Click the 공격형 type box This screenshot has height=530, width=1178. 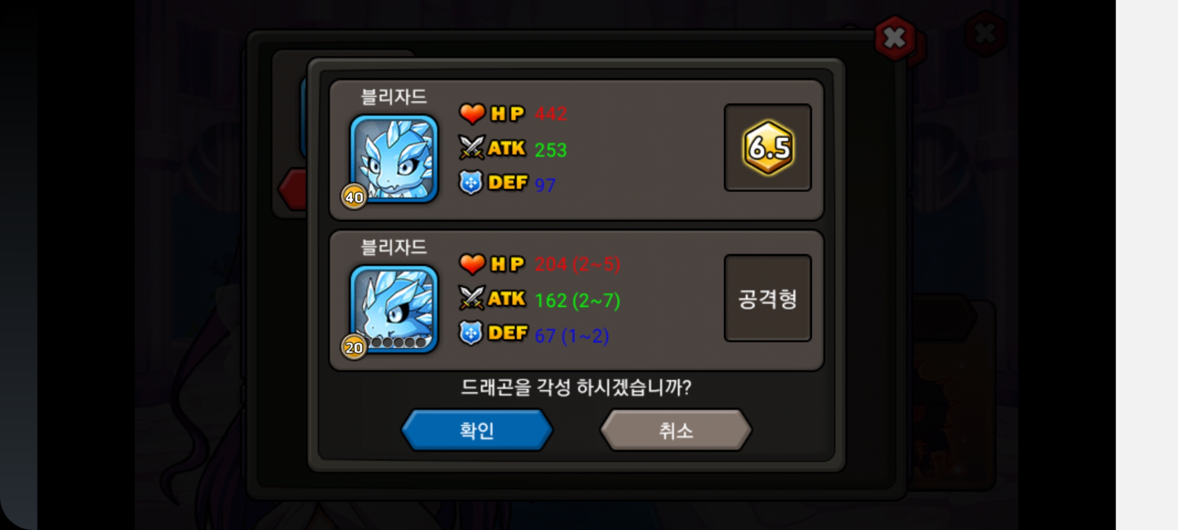pyautogui.click(x=768, y=298)
